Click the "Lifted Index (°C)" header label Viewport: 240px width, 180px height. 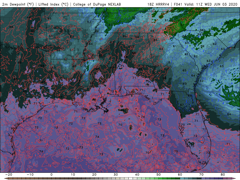pyautogui.click(x=53, y=4)
